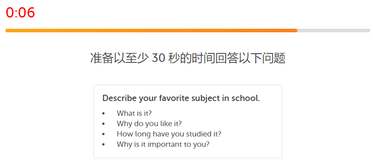Image resolution: width=373 pixels, height=167 pixels.
Task: Click the orange rounded tip of progress fill
Action: coord(296,31)
